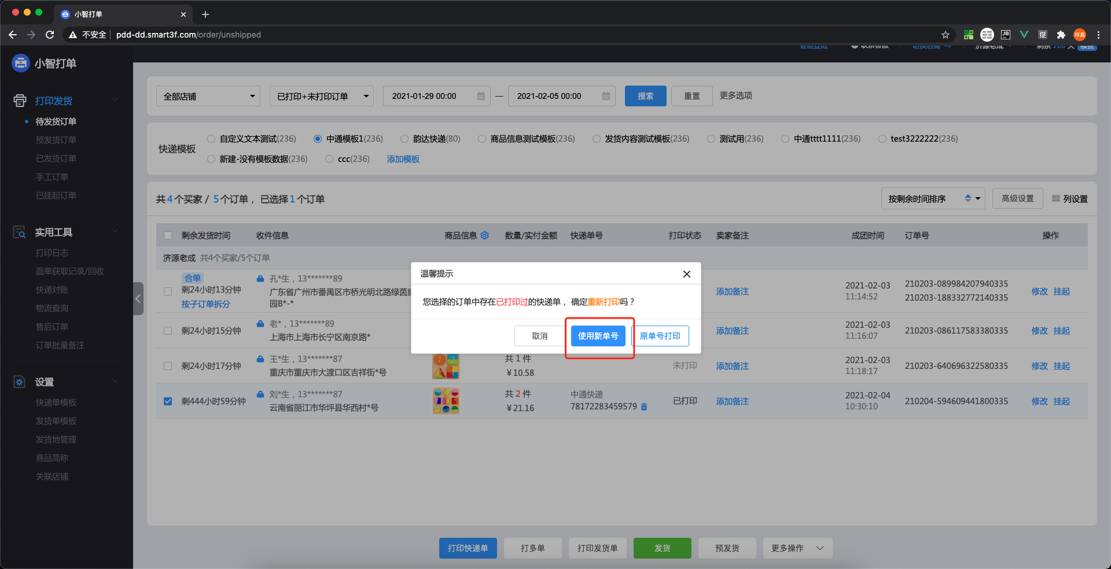Open calendar icon for end date

coord(606,96)
